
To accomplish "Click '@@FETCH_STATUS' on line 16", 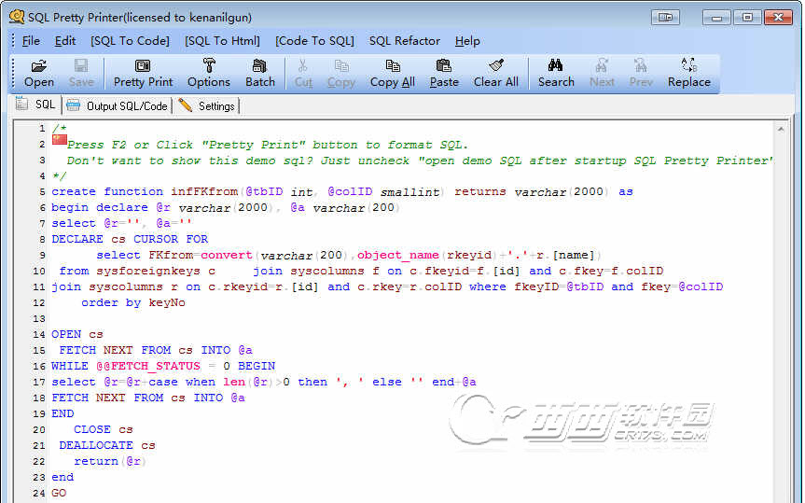I will coord(148,367).
